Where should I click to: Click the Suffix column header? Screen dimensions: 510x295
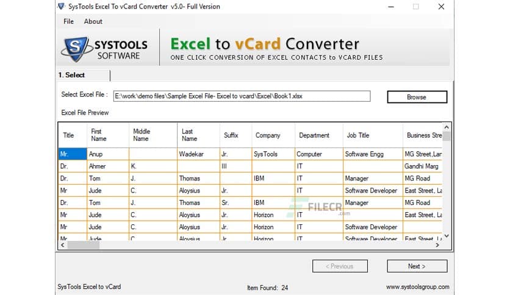[235, 135]
